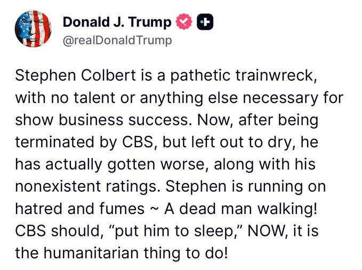
Task: Click the pink verified checkmark badge
Action: (x=184, y=22)
